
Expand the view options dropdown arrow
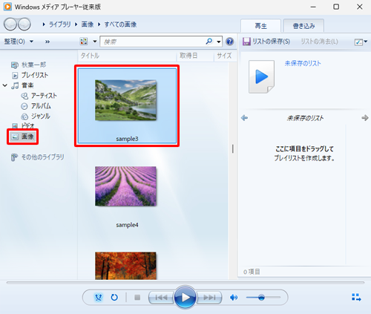pos(95,42)
